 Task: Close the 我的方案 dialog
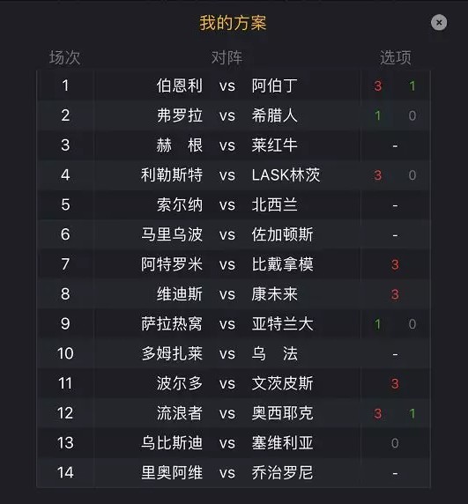[439, 23]
